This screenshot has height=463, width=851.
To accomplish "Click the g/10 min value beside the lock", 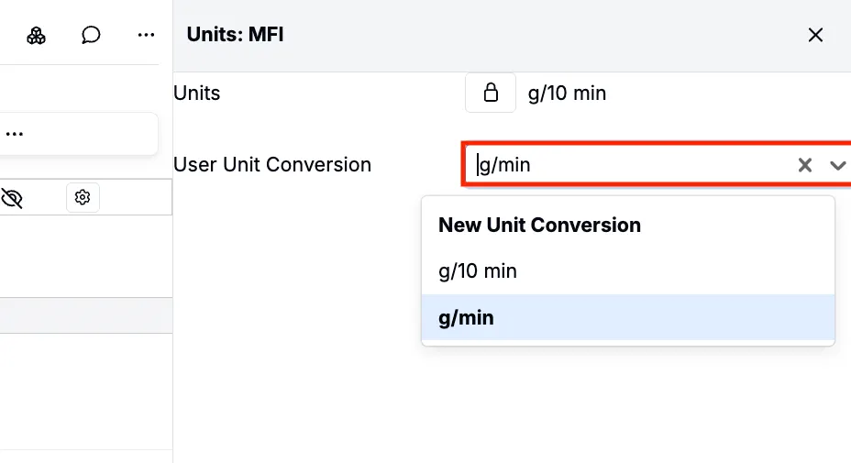I will pyautogui.click(x=567, y=93).
